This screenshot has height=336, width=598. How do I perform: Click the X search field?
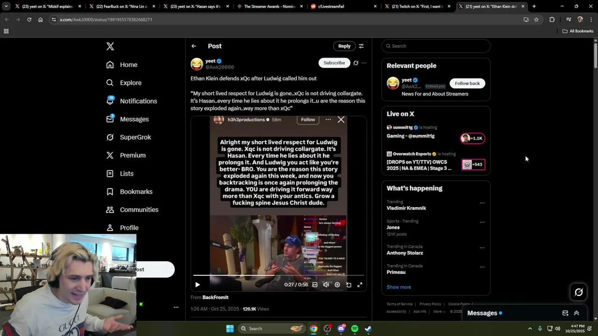click(x=436, y=46)
